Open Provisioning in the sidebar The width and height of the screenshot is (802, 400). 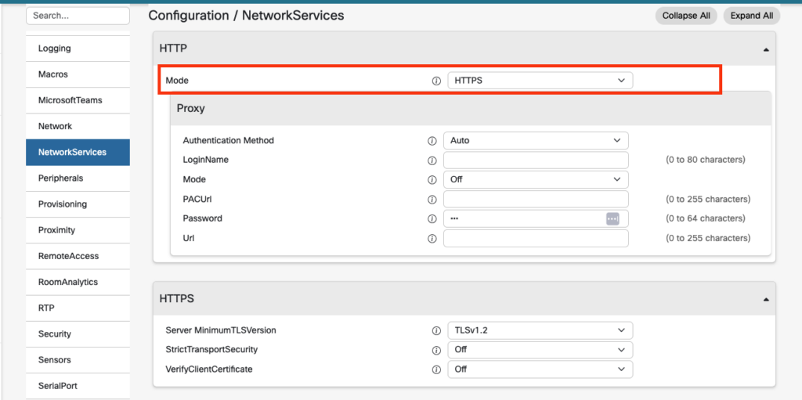point(78,204)
